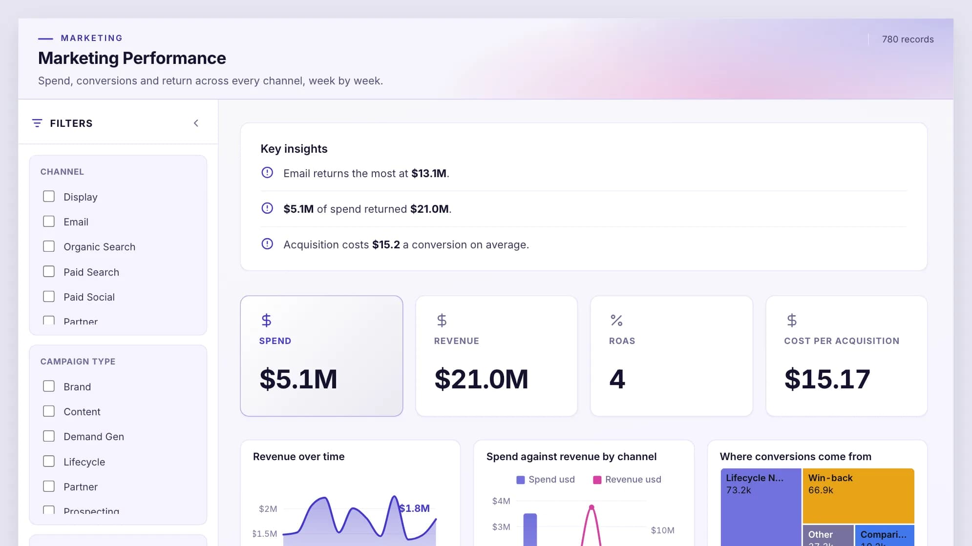972x546 pixels.
Task: Check the Partner campaign type checkbox
Action: [49, 486]
